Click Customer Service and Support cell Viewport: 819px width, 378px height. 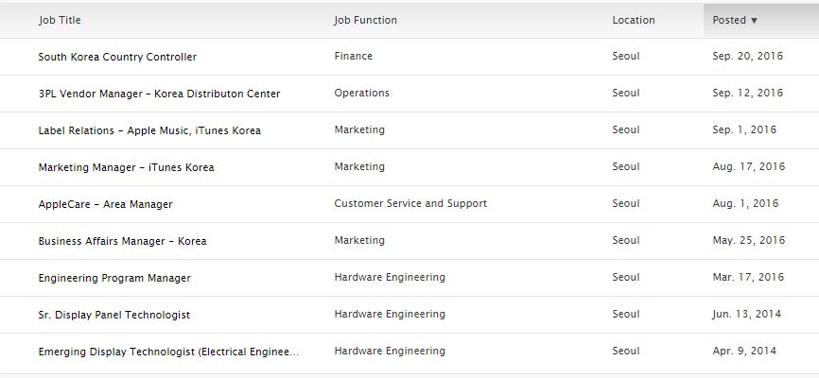click(x=410, y=203)
